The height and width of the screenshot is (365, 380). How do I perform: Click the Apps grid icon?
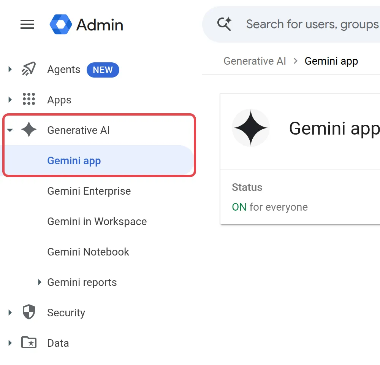[x=28, y=99]
